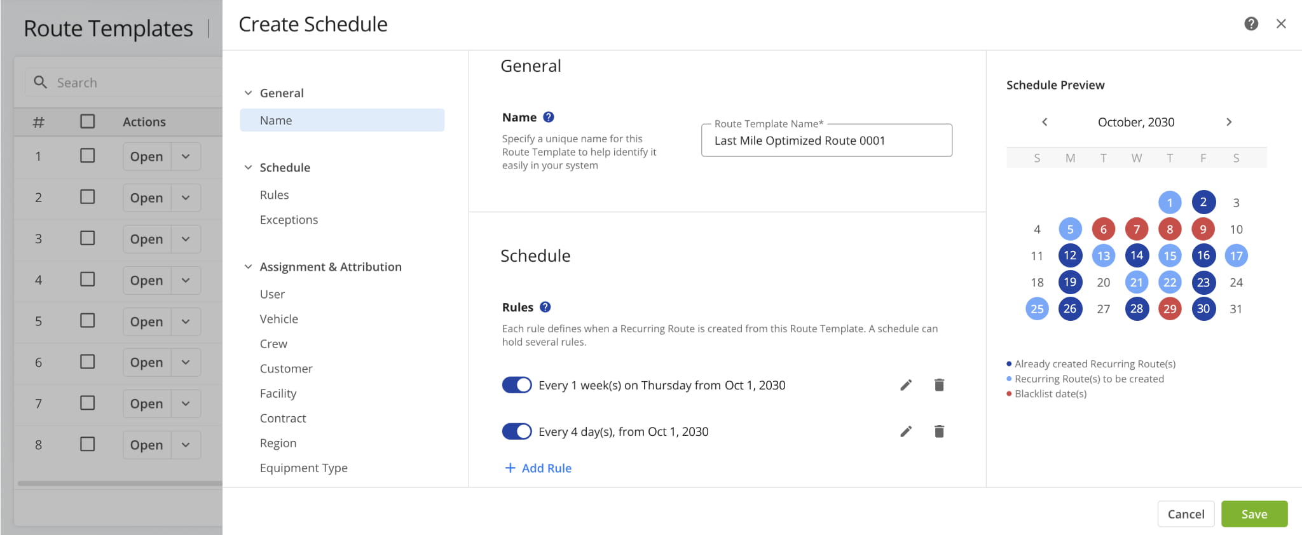Delete the every 4 days rule
Viewport: 1302px width, 535px height.
939,431
